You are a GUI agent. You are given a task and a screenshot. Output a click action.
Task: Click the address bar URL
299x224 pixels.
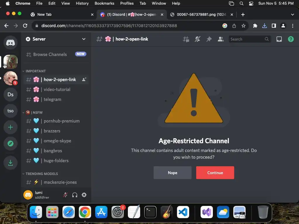coord(109,26)
